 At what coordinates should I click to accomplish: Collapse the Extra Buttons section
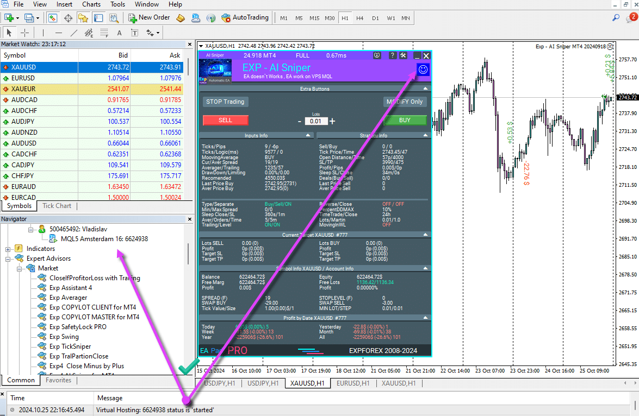click(426, 89)
